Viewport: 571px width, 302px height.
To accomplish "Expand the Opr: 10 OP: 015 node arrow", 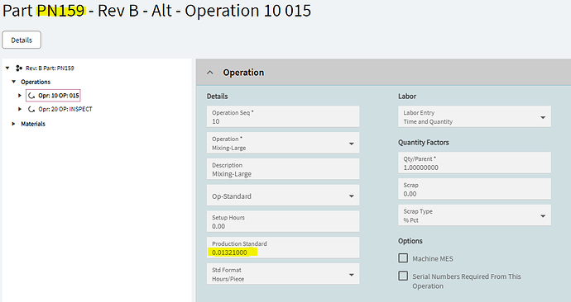I will 20,96.
